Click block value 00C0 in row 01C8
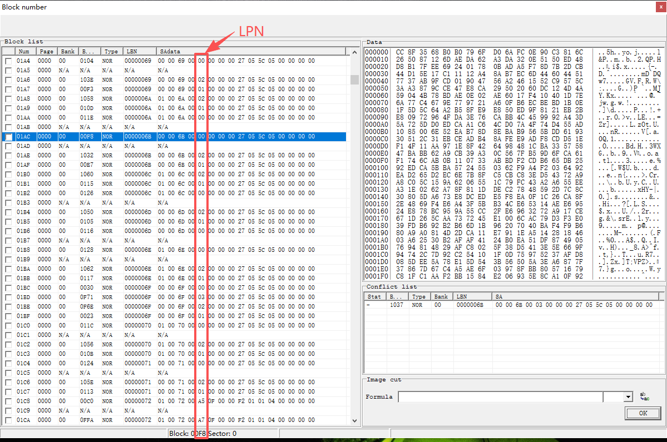 pyautogui.click(x=87, y=401)
